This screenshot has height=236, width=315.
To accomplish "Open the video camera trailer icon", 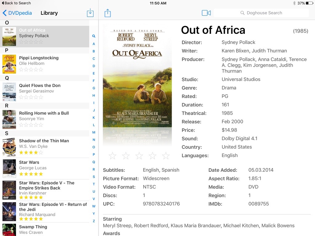I will click(x=206, y=13).
